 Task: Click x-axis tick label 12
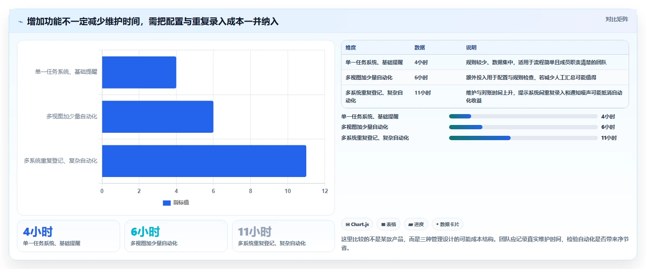(325, 191)
